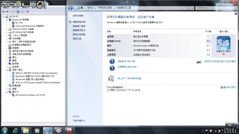Open the View (V) menu in Device Manager
The image size is (239, 134).
[25, 7]
